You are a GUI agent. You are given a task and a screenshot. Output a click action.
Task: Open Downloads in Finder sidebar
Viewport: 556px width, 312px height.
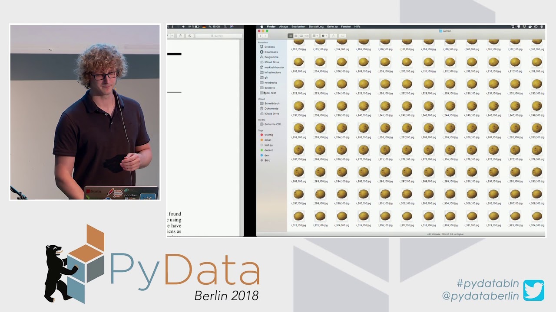(x=271, y=52)
